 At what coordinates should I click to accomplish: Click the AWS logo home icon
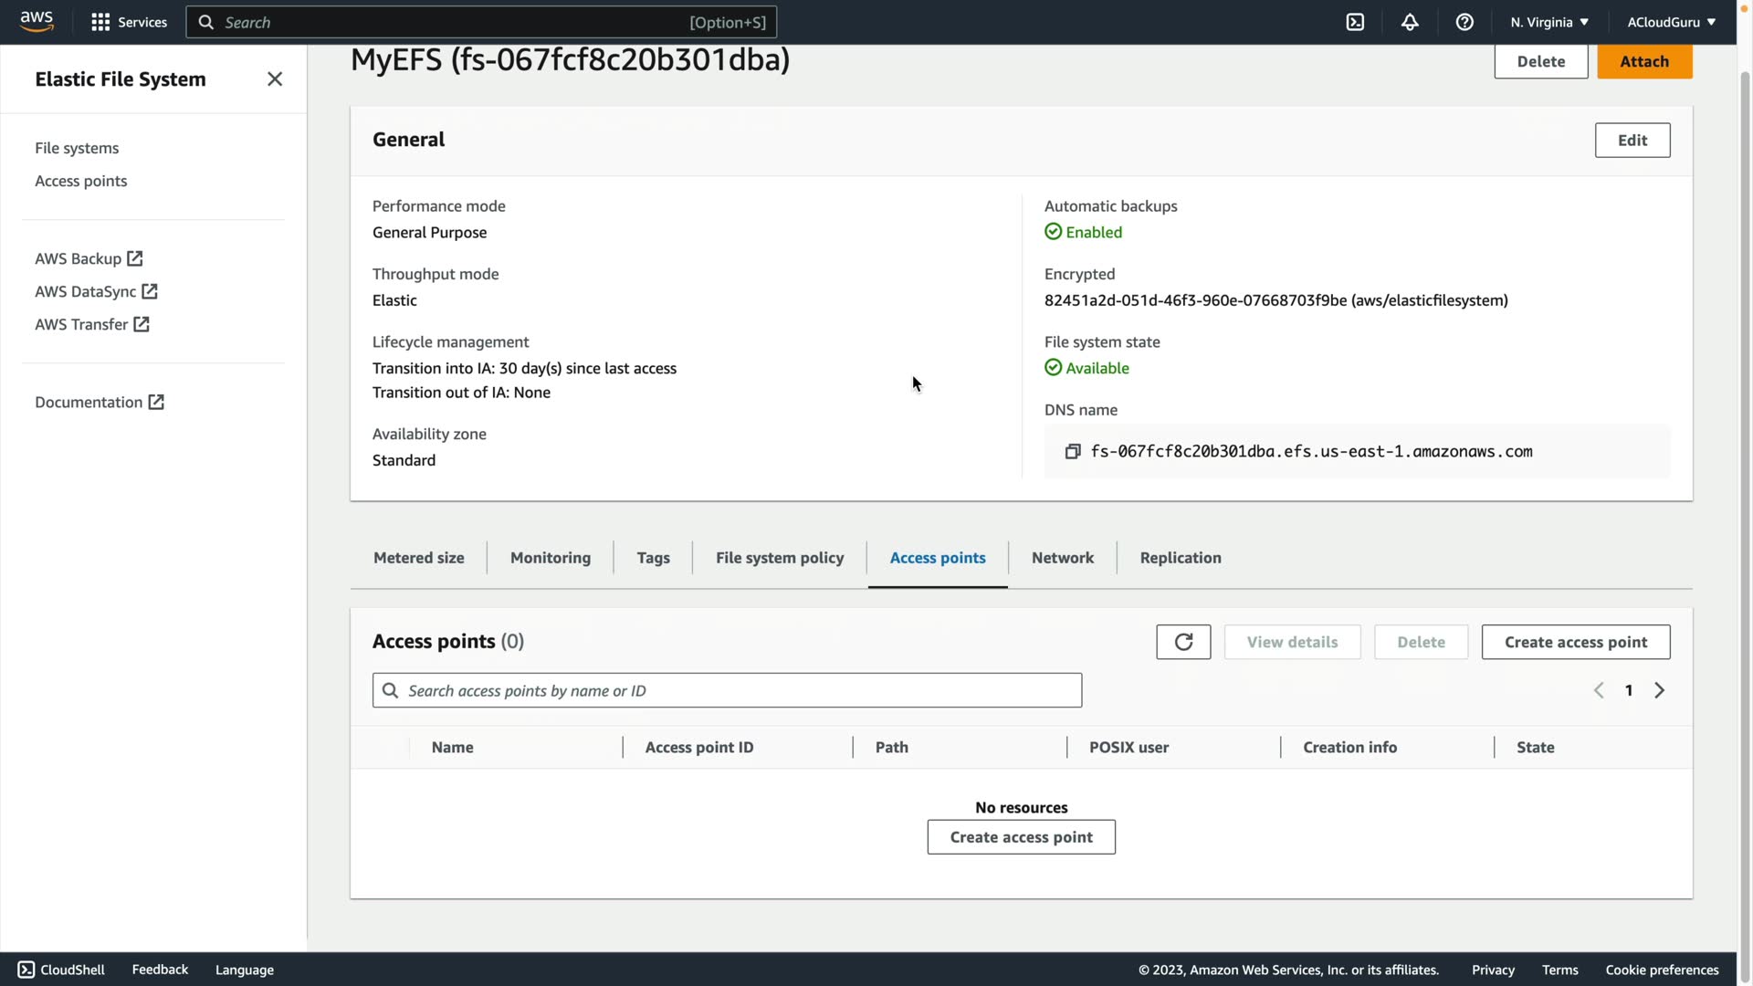tap(37, 21)
